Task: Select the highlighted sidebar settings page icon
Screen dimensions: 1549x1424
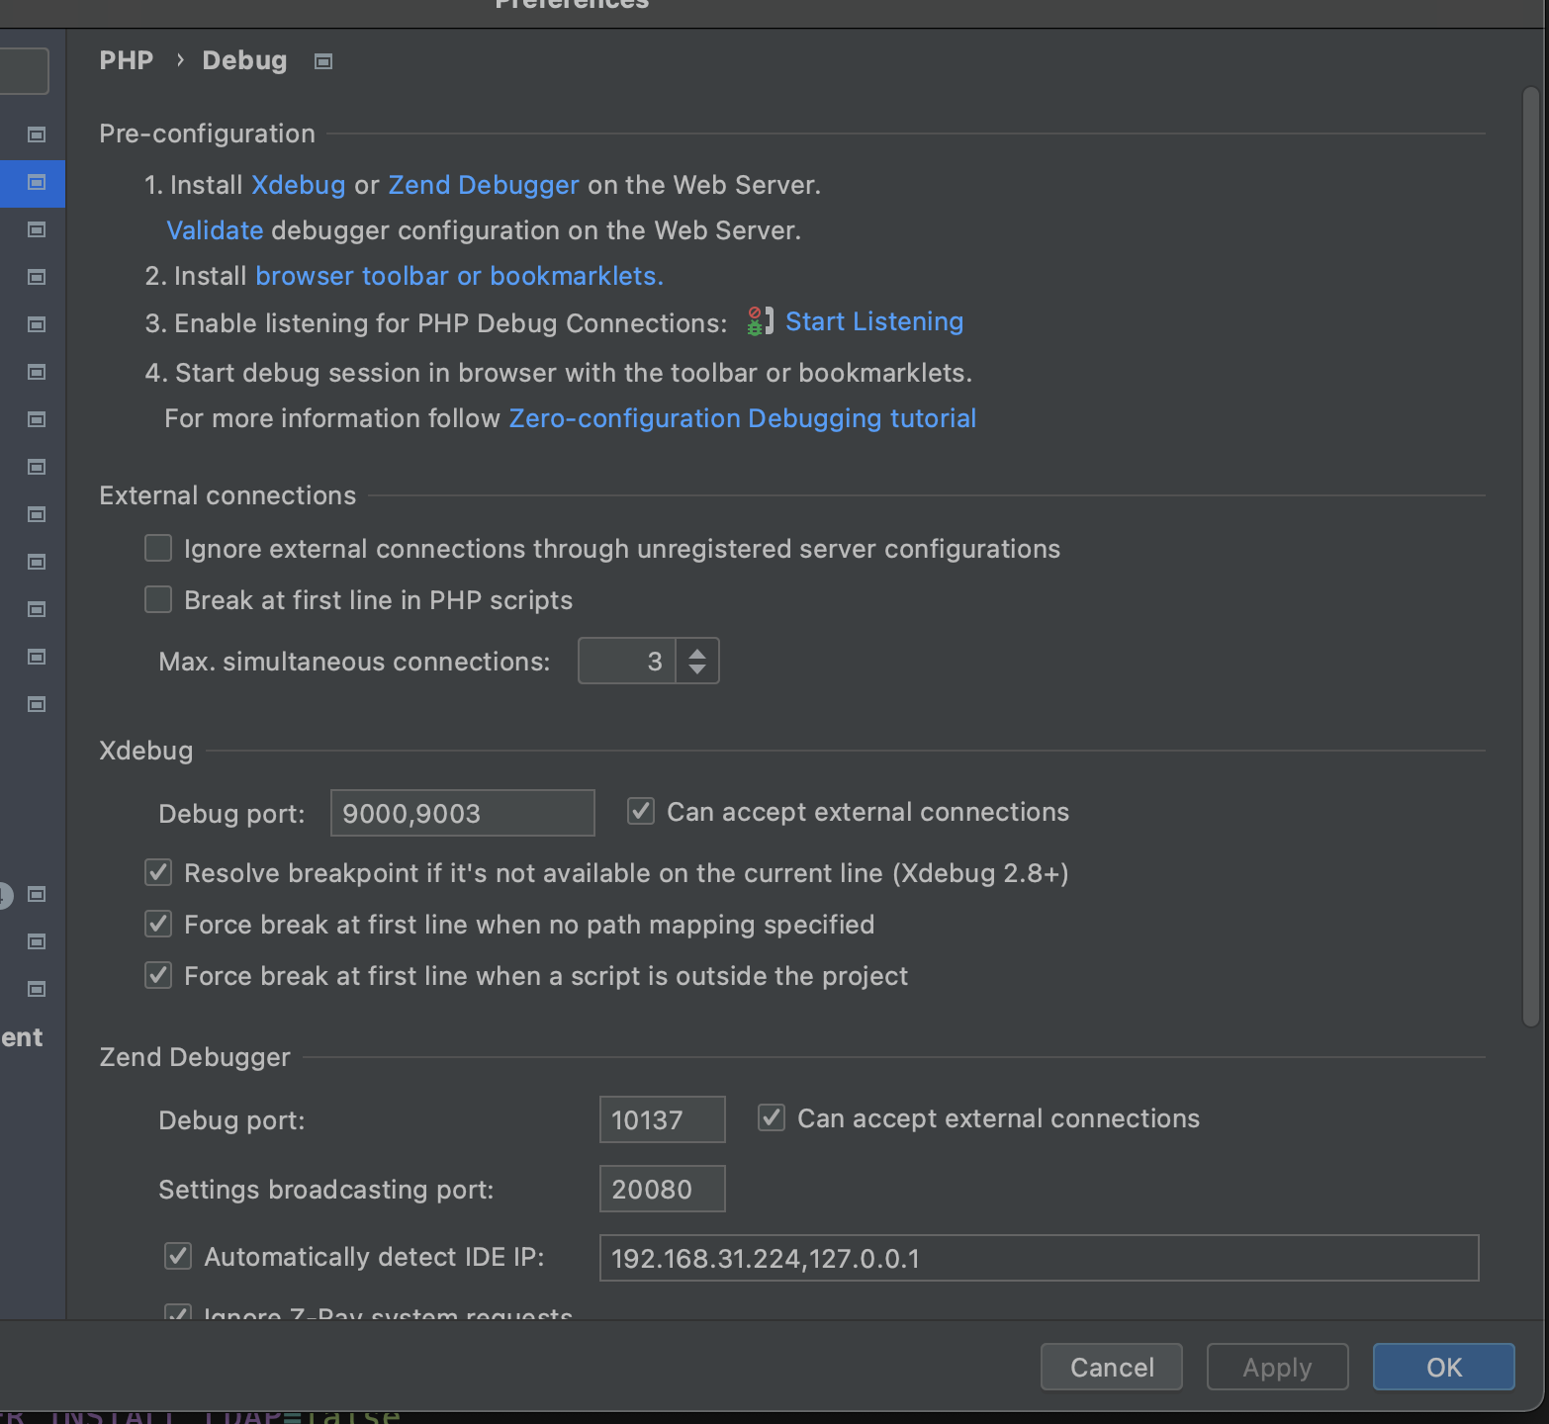Action: click(x=36, y=183)
